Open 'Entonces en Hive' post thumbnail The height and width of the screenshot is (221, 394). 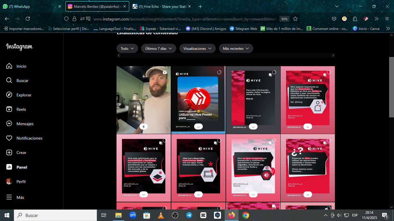(x=308, y=168)
